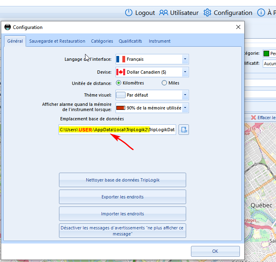Click the Configuration dialog title icon
This screenshot has width=276, height=262.
click(8, 27)
